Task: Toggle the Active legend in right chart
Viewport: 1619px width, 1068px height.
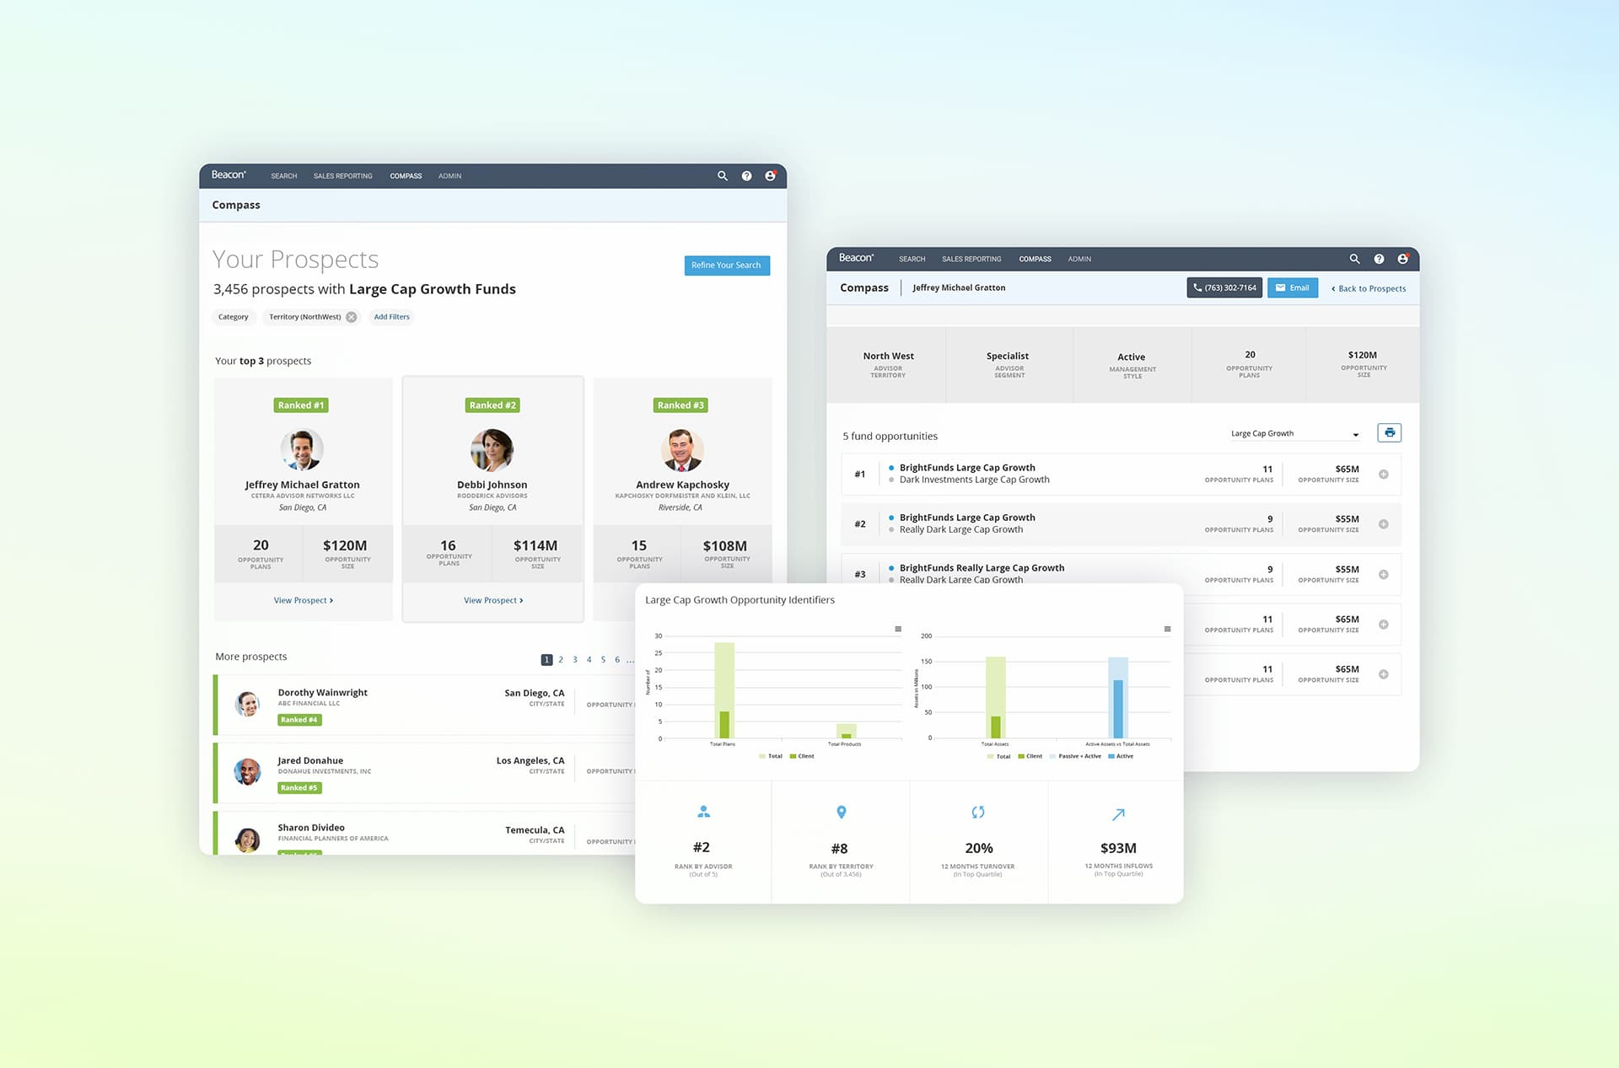Action: coord(1121,756)
